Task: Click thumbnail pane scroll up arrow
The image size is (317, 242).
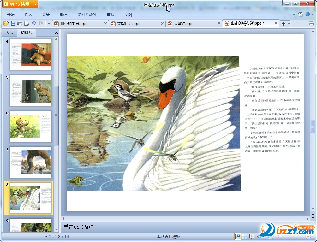Action: pyautogui.click(x=57, y=39)
